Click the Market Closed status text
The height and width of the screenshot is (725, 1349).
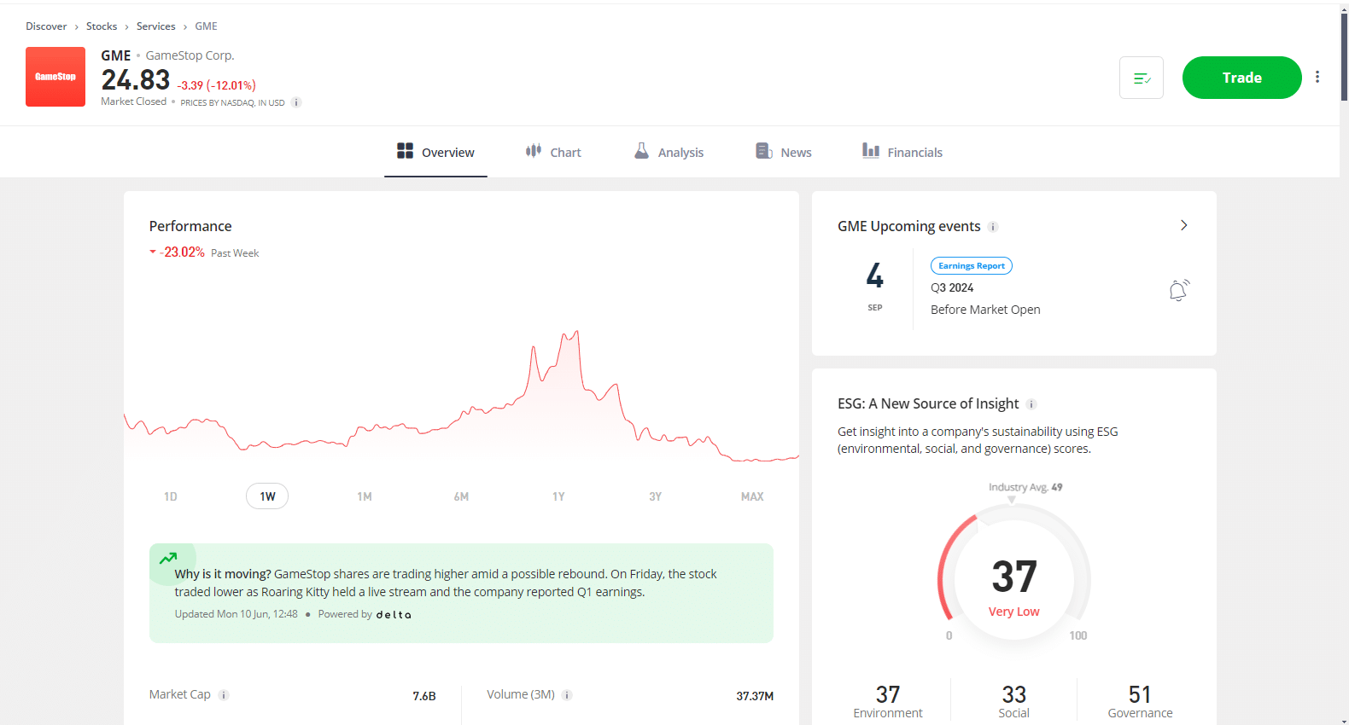click(134, 101)
